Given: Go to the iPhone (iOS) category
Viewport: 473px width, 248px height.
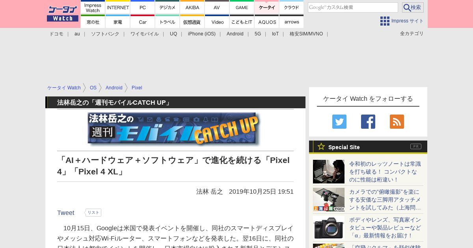Looking at the screenshot, I should coord(202,34).
